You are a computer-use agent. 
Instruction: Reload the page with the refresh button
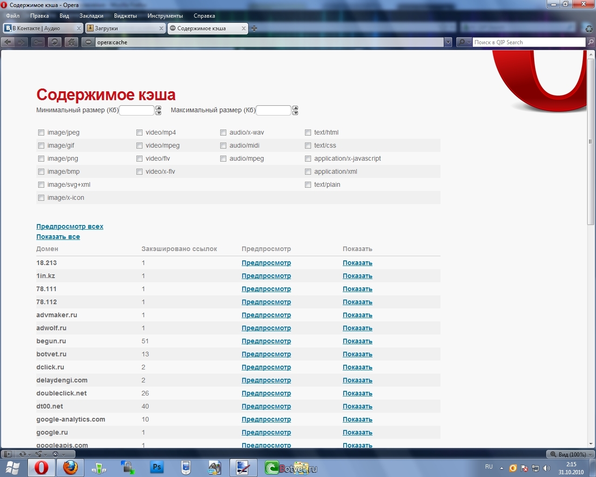(x=54, y=42)
